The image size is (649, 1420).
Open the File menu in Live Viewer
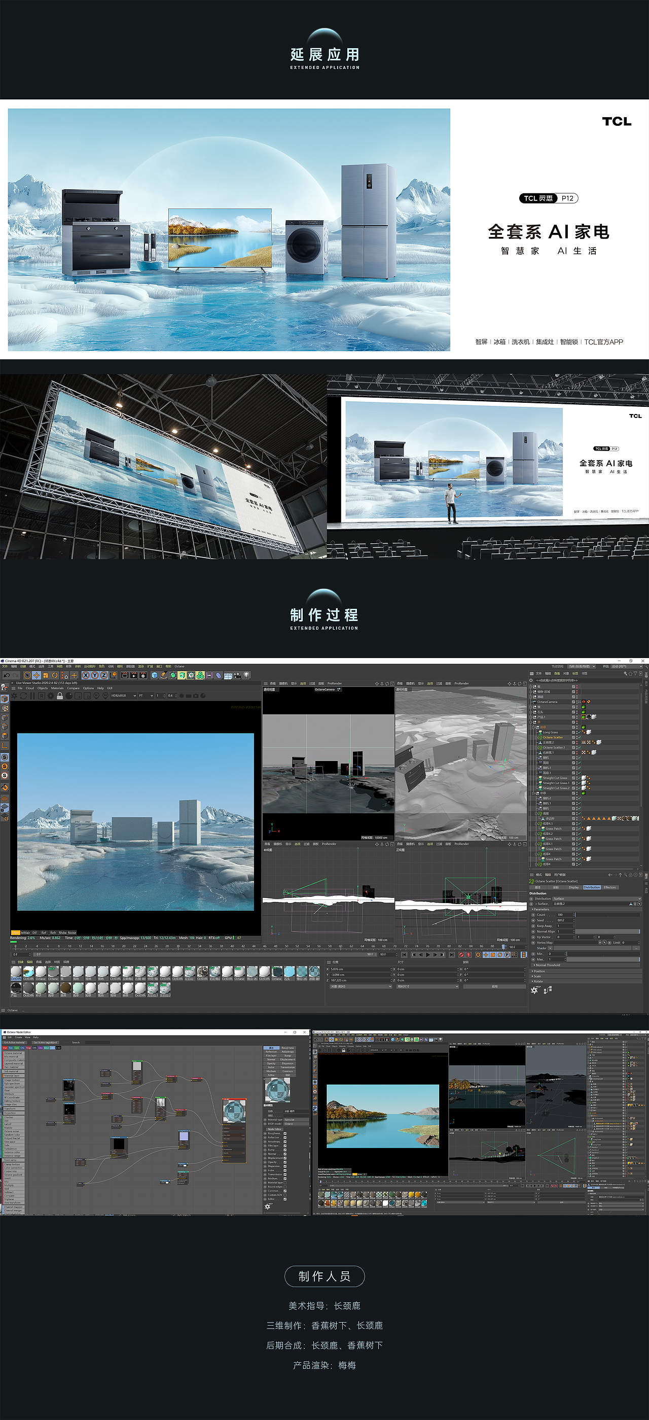[x=20, y=688]
